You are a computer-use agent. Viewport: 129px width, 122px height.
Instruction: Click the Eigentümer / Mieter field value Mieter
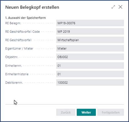point(90,48)
